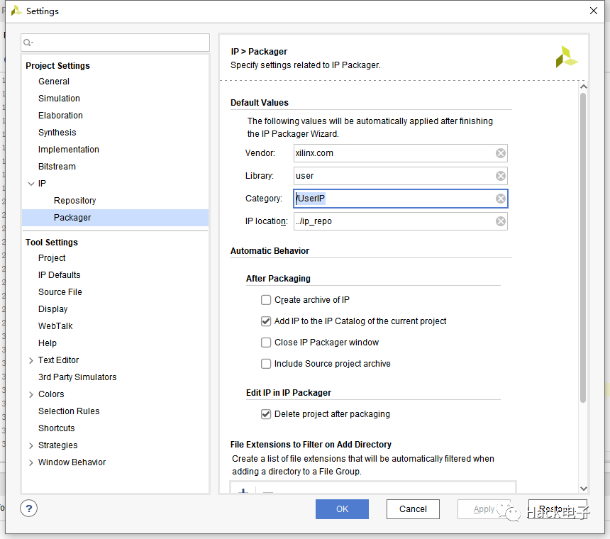Check Include Source project archive
The width and height of the screenshot is (610, 539).
[x=266, y=364]
